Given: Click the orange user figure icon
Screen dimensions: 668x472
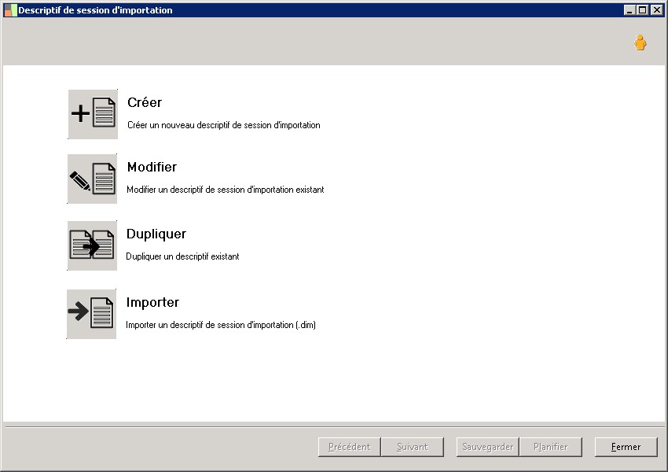Looking at the screenshot, I should click(x=640, y=42).
